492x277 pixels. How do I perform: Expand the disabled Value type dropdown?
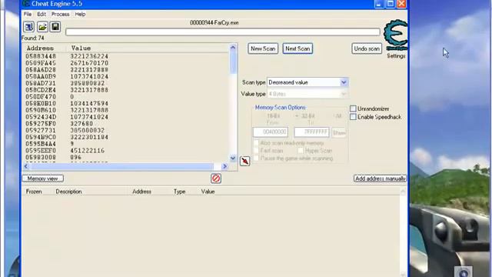(x=344, y=94)
